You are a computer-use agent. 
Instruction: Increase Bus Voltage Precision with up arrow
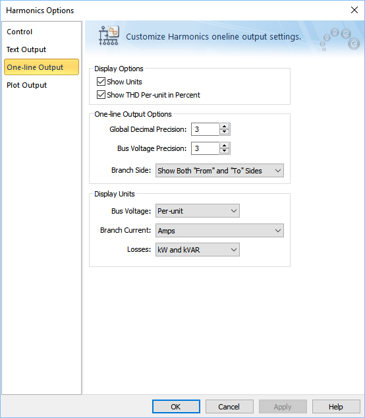224,146
